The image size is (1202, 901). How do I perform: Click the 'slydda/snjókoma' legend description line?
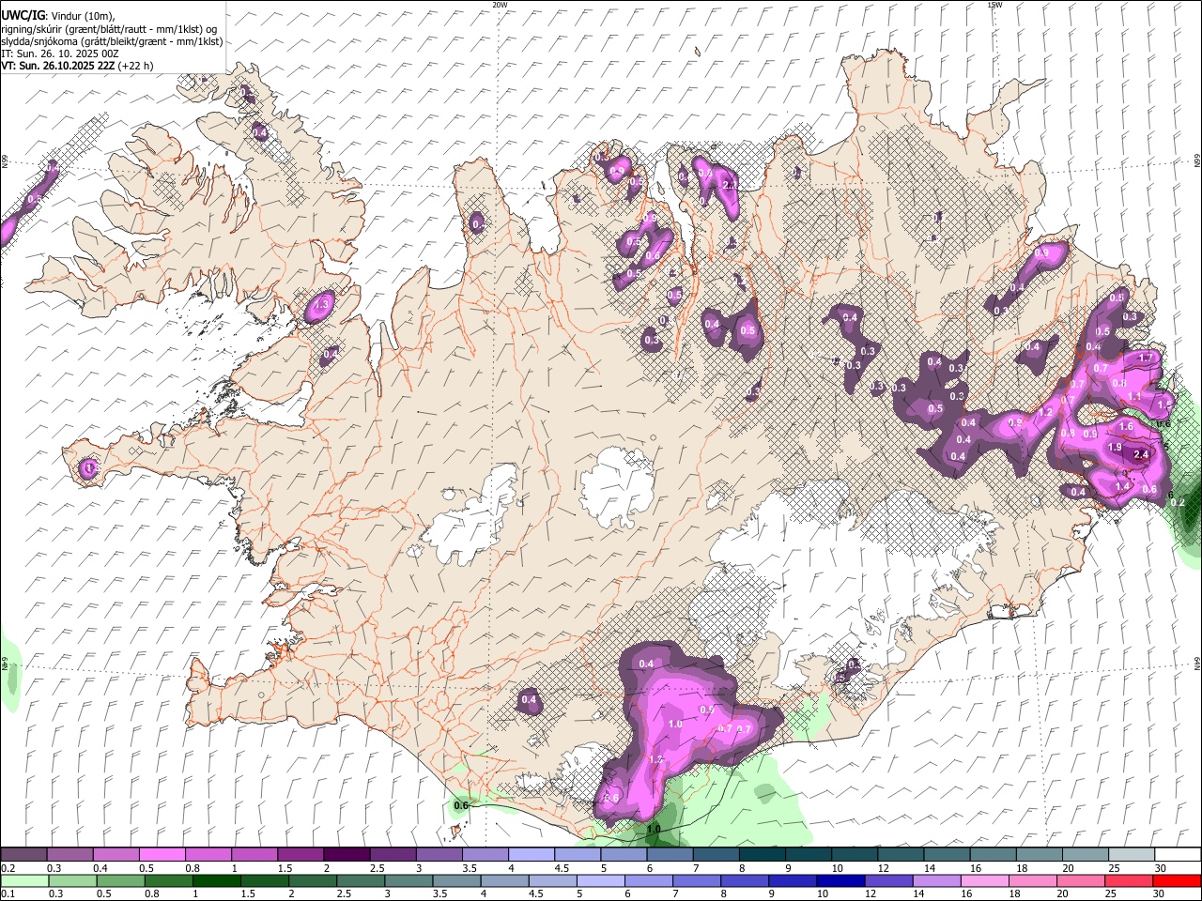113,41
